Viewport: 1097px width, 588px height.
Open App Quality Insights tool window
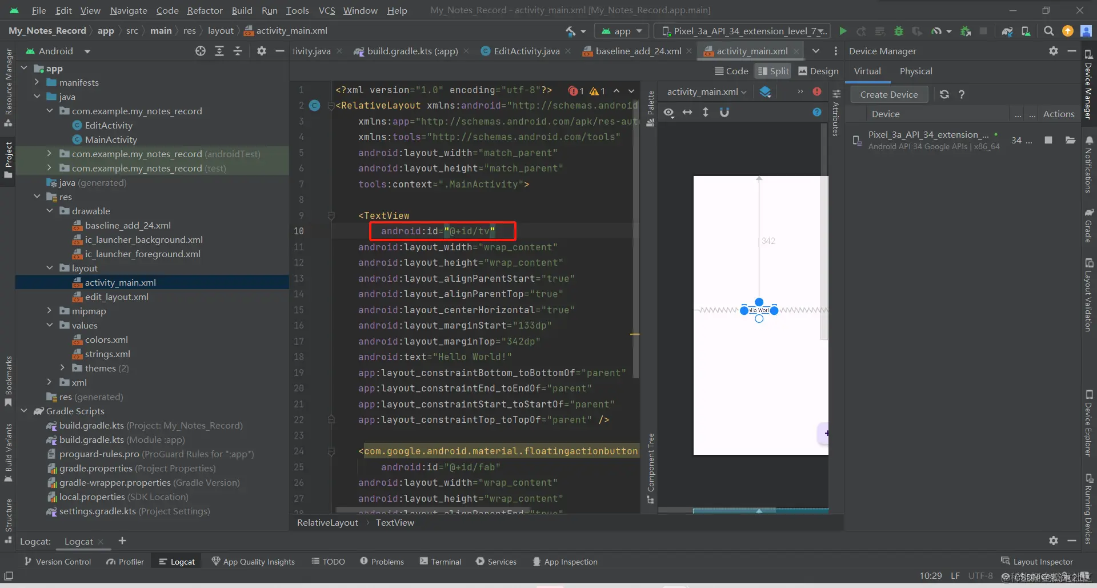click(253, 562)
